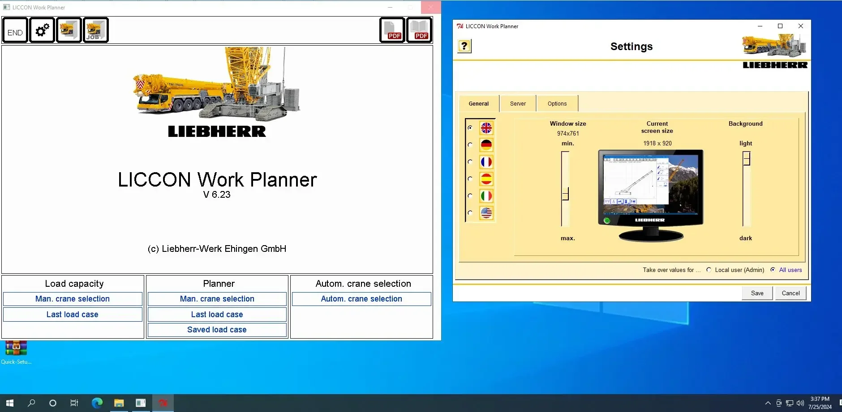Minimize the Settings window
This screenshot has height=412, width=842.
click(x=760, y=26)
